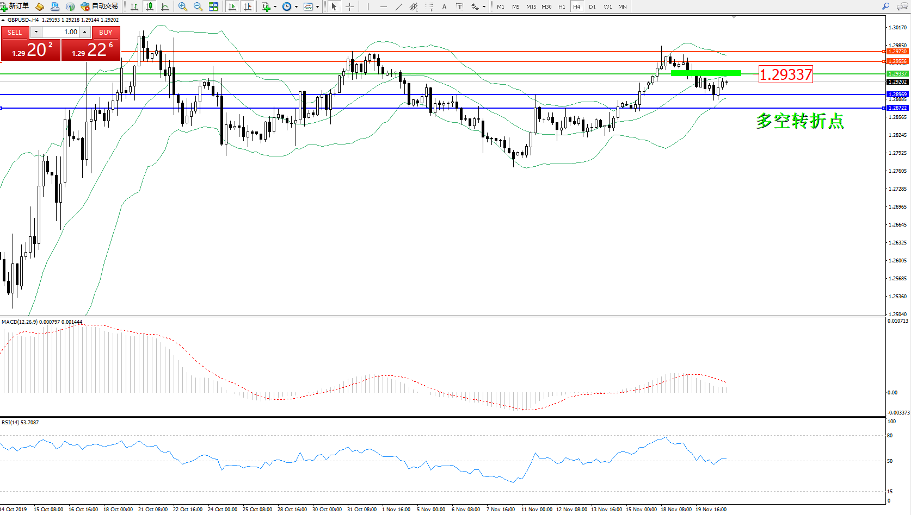Toggle chart shift button
This screenshot has width=911, height=515.
[x=248, y=7]
